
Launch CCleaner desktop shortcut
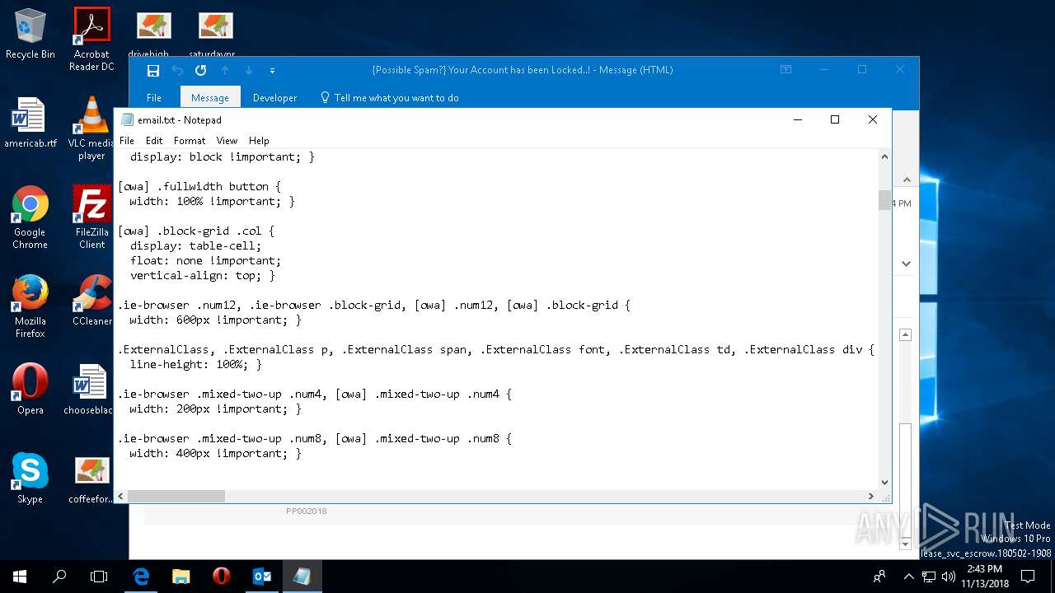91,301
